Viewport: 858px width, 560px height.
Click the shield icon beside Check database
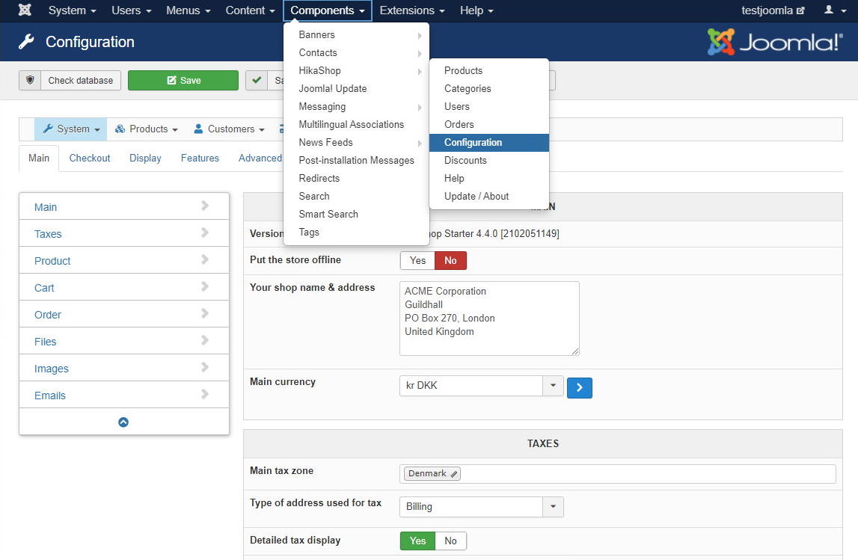tap(30, 81)
